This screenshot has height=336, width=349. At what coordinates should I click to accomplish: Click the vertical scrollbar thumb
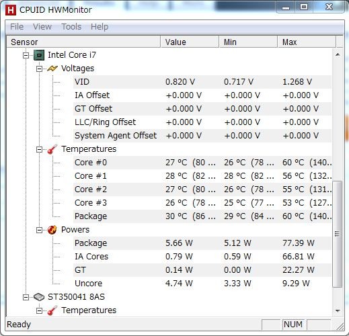(x=337, y=234)
